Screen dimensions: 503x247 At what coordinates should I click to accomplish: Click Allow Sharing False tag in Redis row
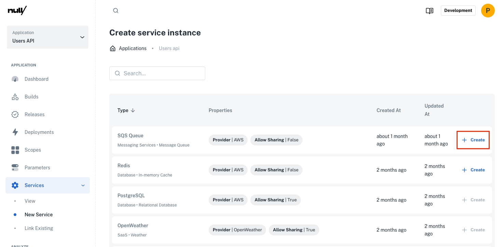click(x=276, y=170)
